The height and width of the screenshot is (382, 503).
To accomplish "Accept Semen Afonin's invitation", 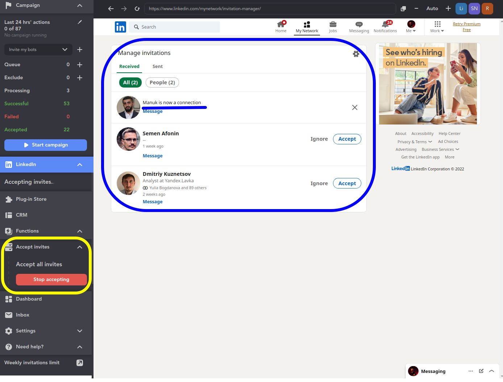I will [x=347, y=139].
